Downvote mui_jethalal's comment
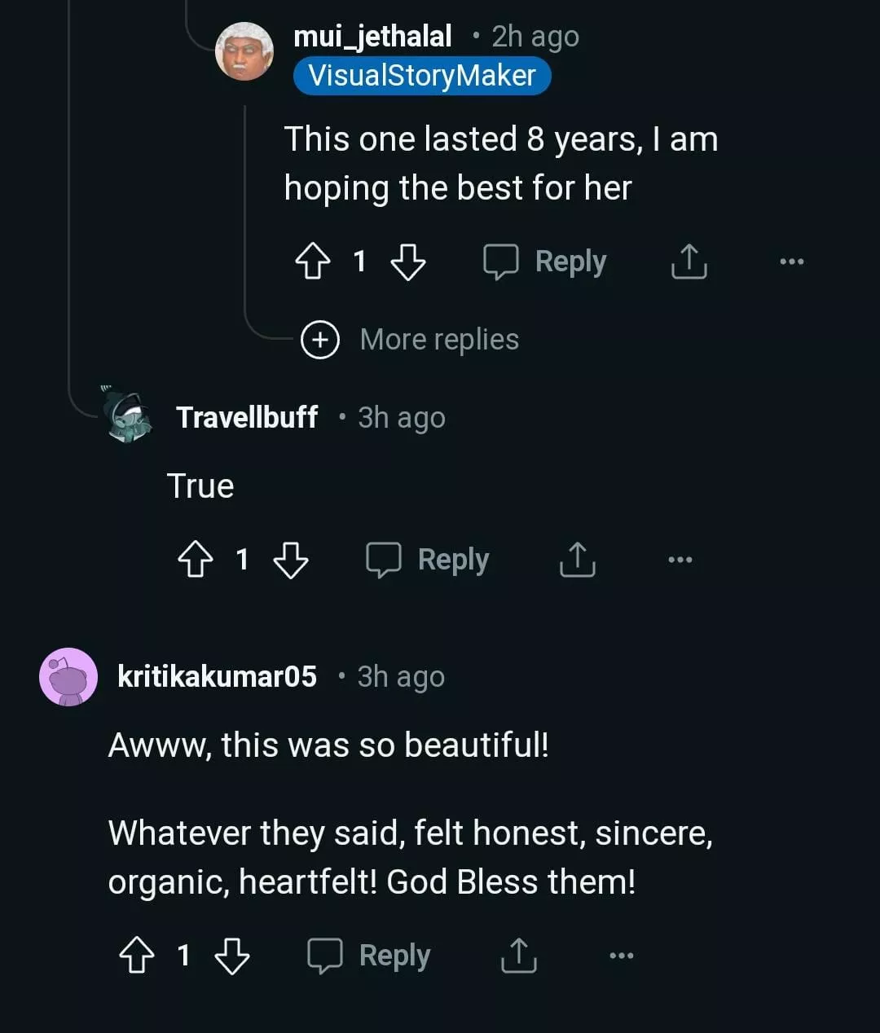This screenshot has height=1033, width=880. 408,262
